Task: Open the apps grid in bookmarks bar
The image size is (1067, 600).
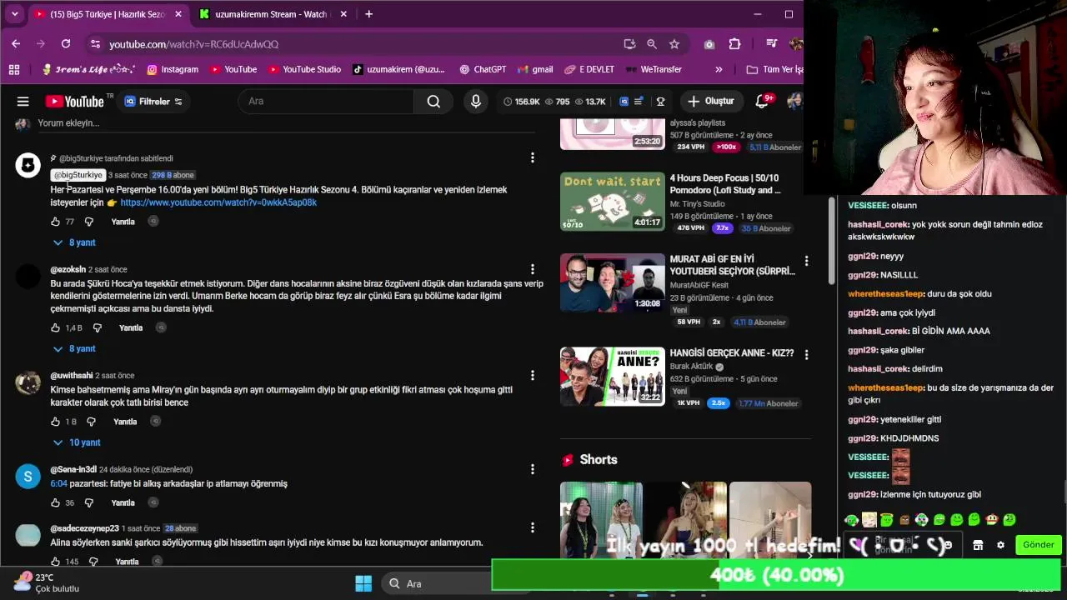Action: coord(14,69)
